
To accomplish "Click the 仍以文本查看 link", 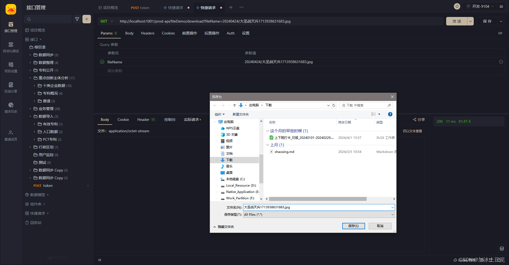I will tap(413, 131).
